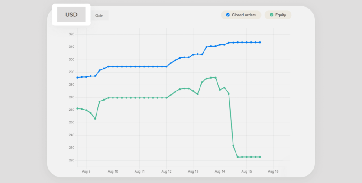362x183 pixels.
Task: Switch to the USD tab
Action: pos(71,15)
